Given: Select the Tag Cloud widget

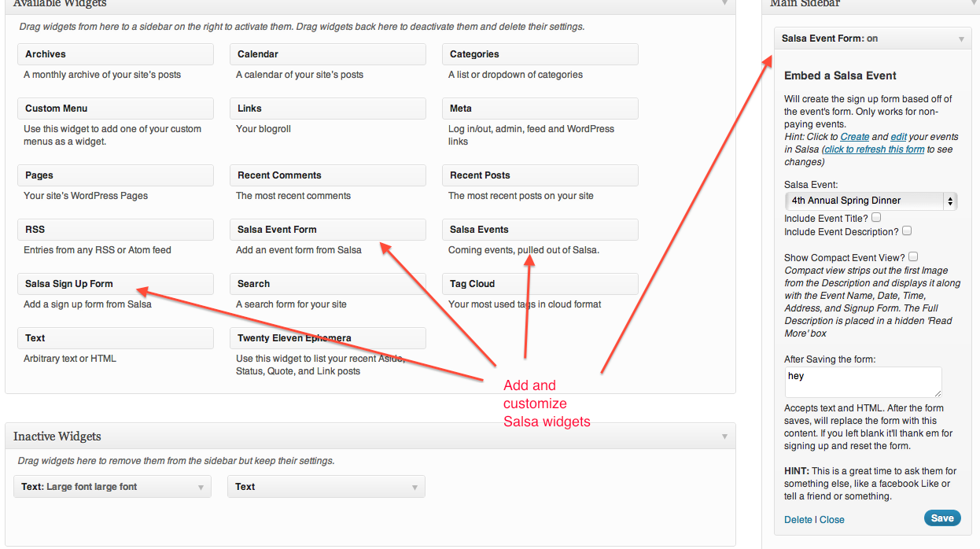Looking at the screenshot, I should 540,284.
